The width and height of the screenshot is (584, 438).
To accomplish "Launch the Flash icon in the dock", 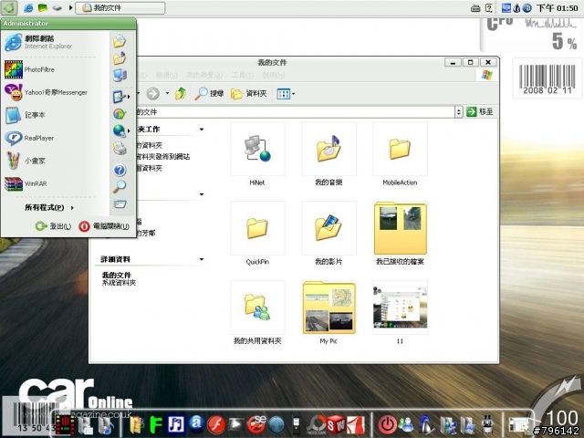I will click(216, 425).
